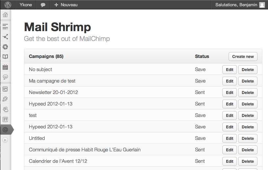Open the Pages book icon in sidebar
This screenshot has width=268, height=170.
[5, 57]
